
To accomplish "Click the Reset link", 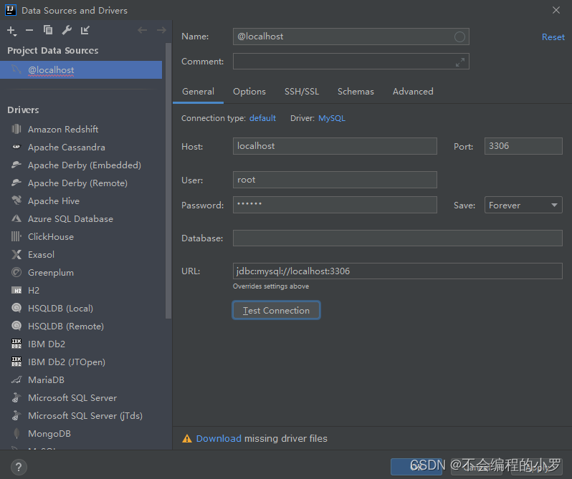I will [553, 37].
